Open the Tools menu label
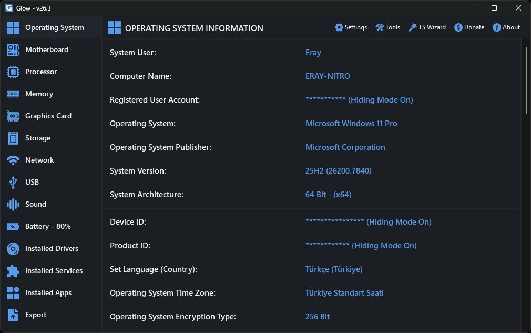Viewport: 531px width, 333px height. point(393,27)
